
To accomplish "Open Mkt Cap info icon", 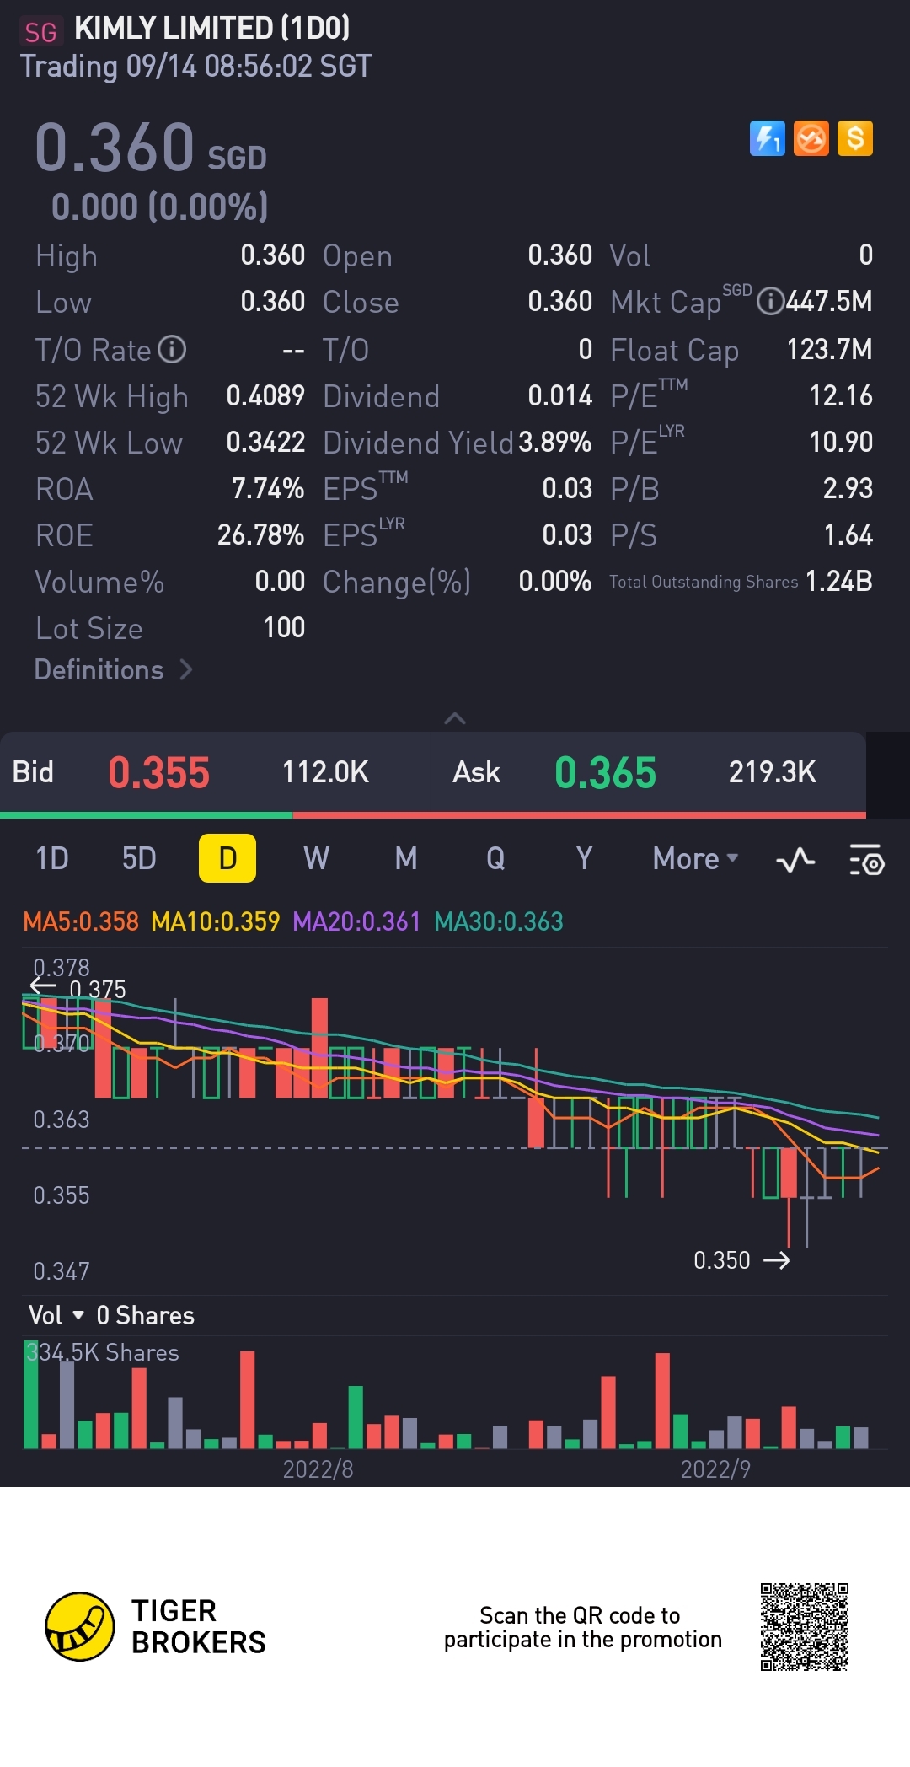I will point(770,301).
